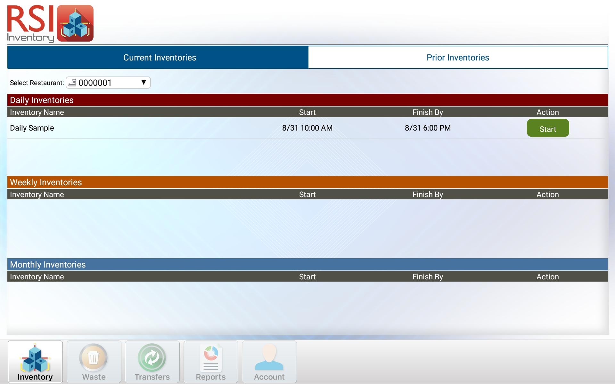Open the Reports section
Image resolution: width=615 pixels, height=384 pixels.
click(211, 362)
